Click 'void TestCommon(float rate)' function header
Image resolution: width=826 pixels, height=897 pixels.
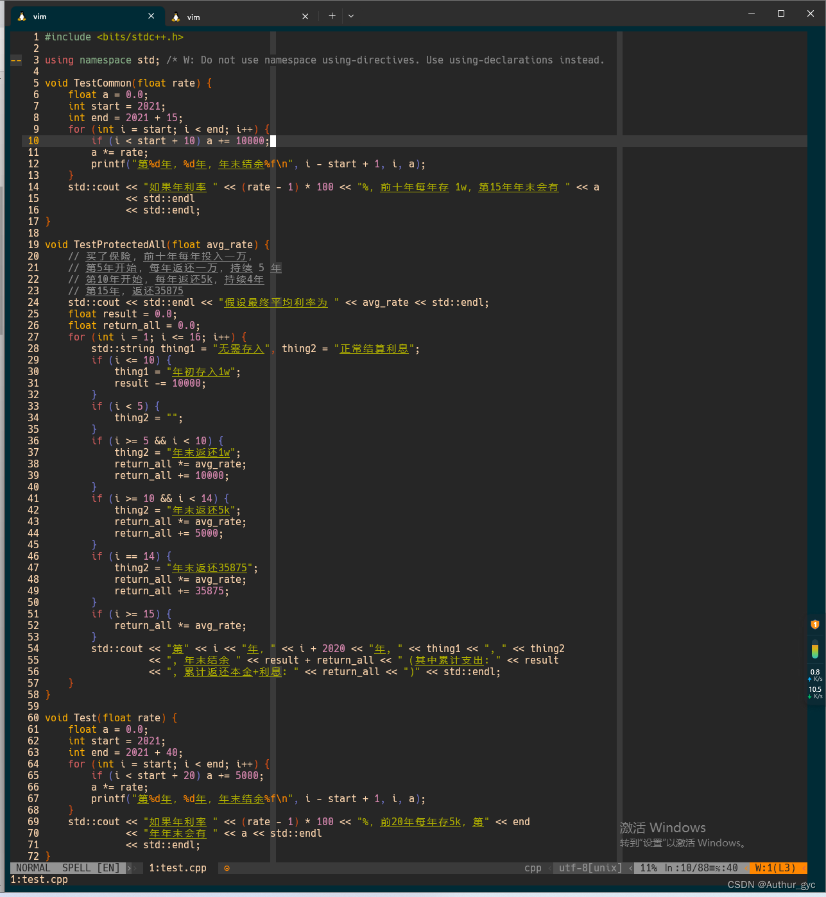[123, 83]
